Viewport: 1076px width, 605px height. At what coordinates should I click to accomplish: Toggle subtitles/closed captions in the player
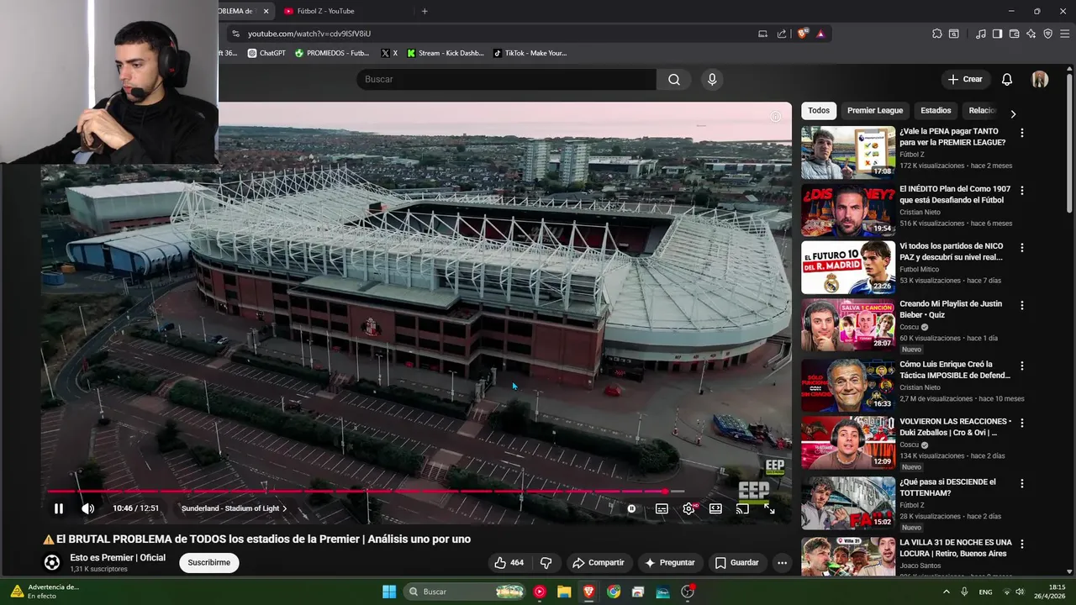point(662,508)
